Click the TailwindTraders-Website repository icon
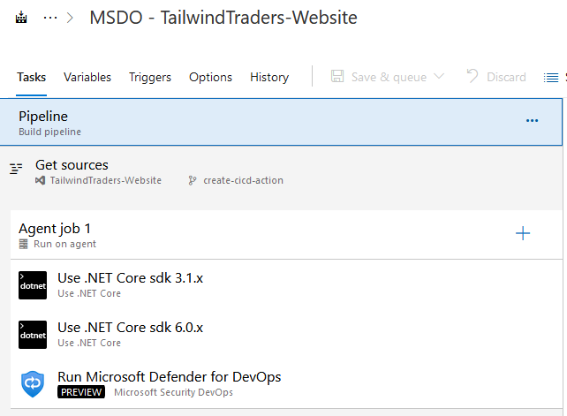567x416 pixels. (40, 180)
